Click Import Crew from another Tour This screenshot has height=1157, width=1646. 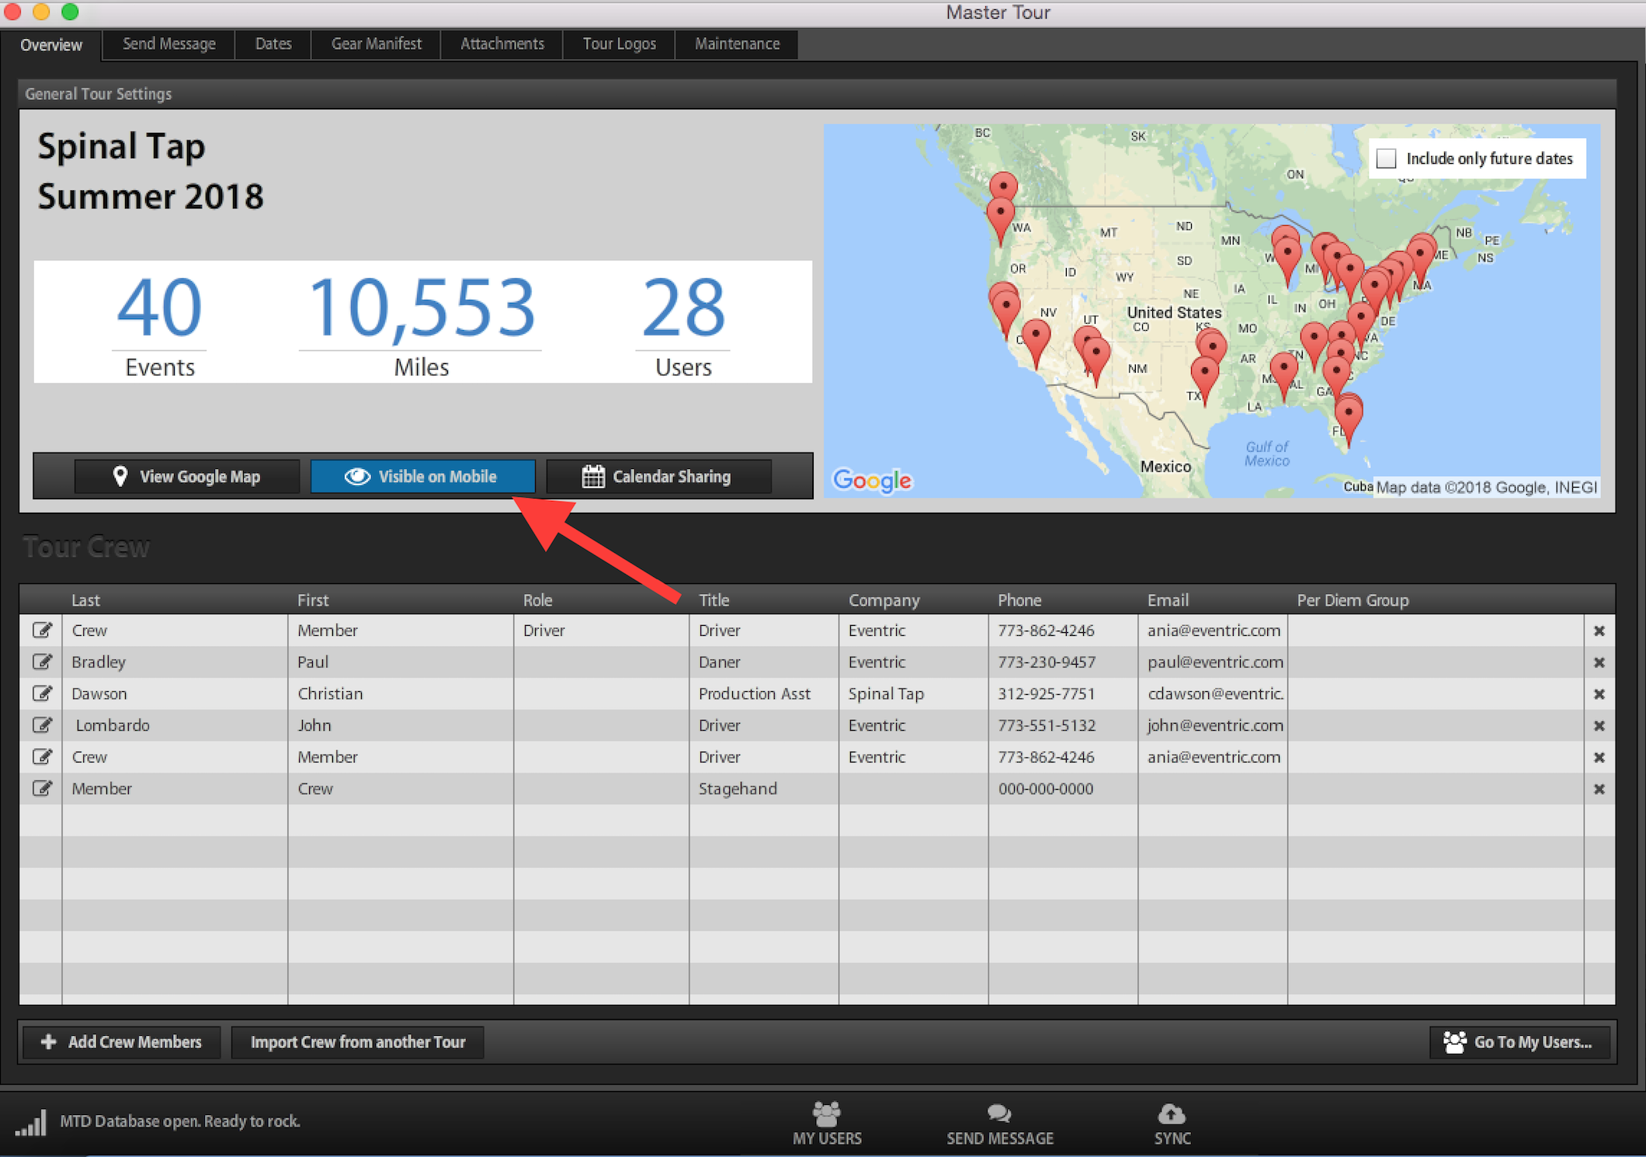point(358,1042)
